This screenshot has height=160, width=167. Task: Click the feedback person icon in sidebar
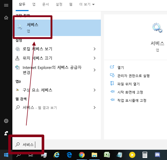[x=6, y=133]
